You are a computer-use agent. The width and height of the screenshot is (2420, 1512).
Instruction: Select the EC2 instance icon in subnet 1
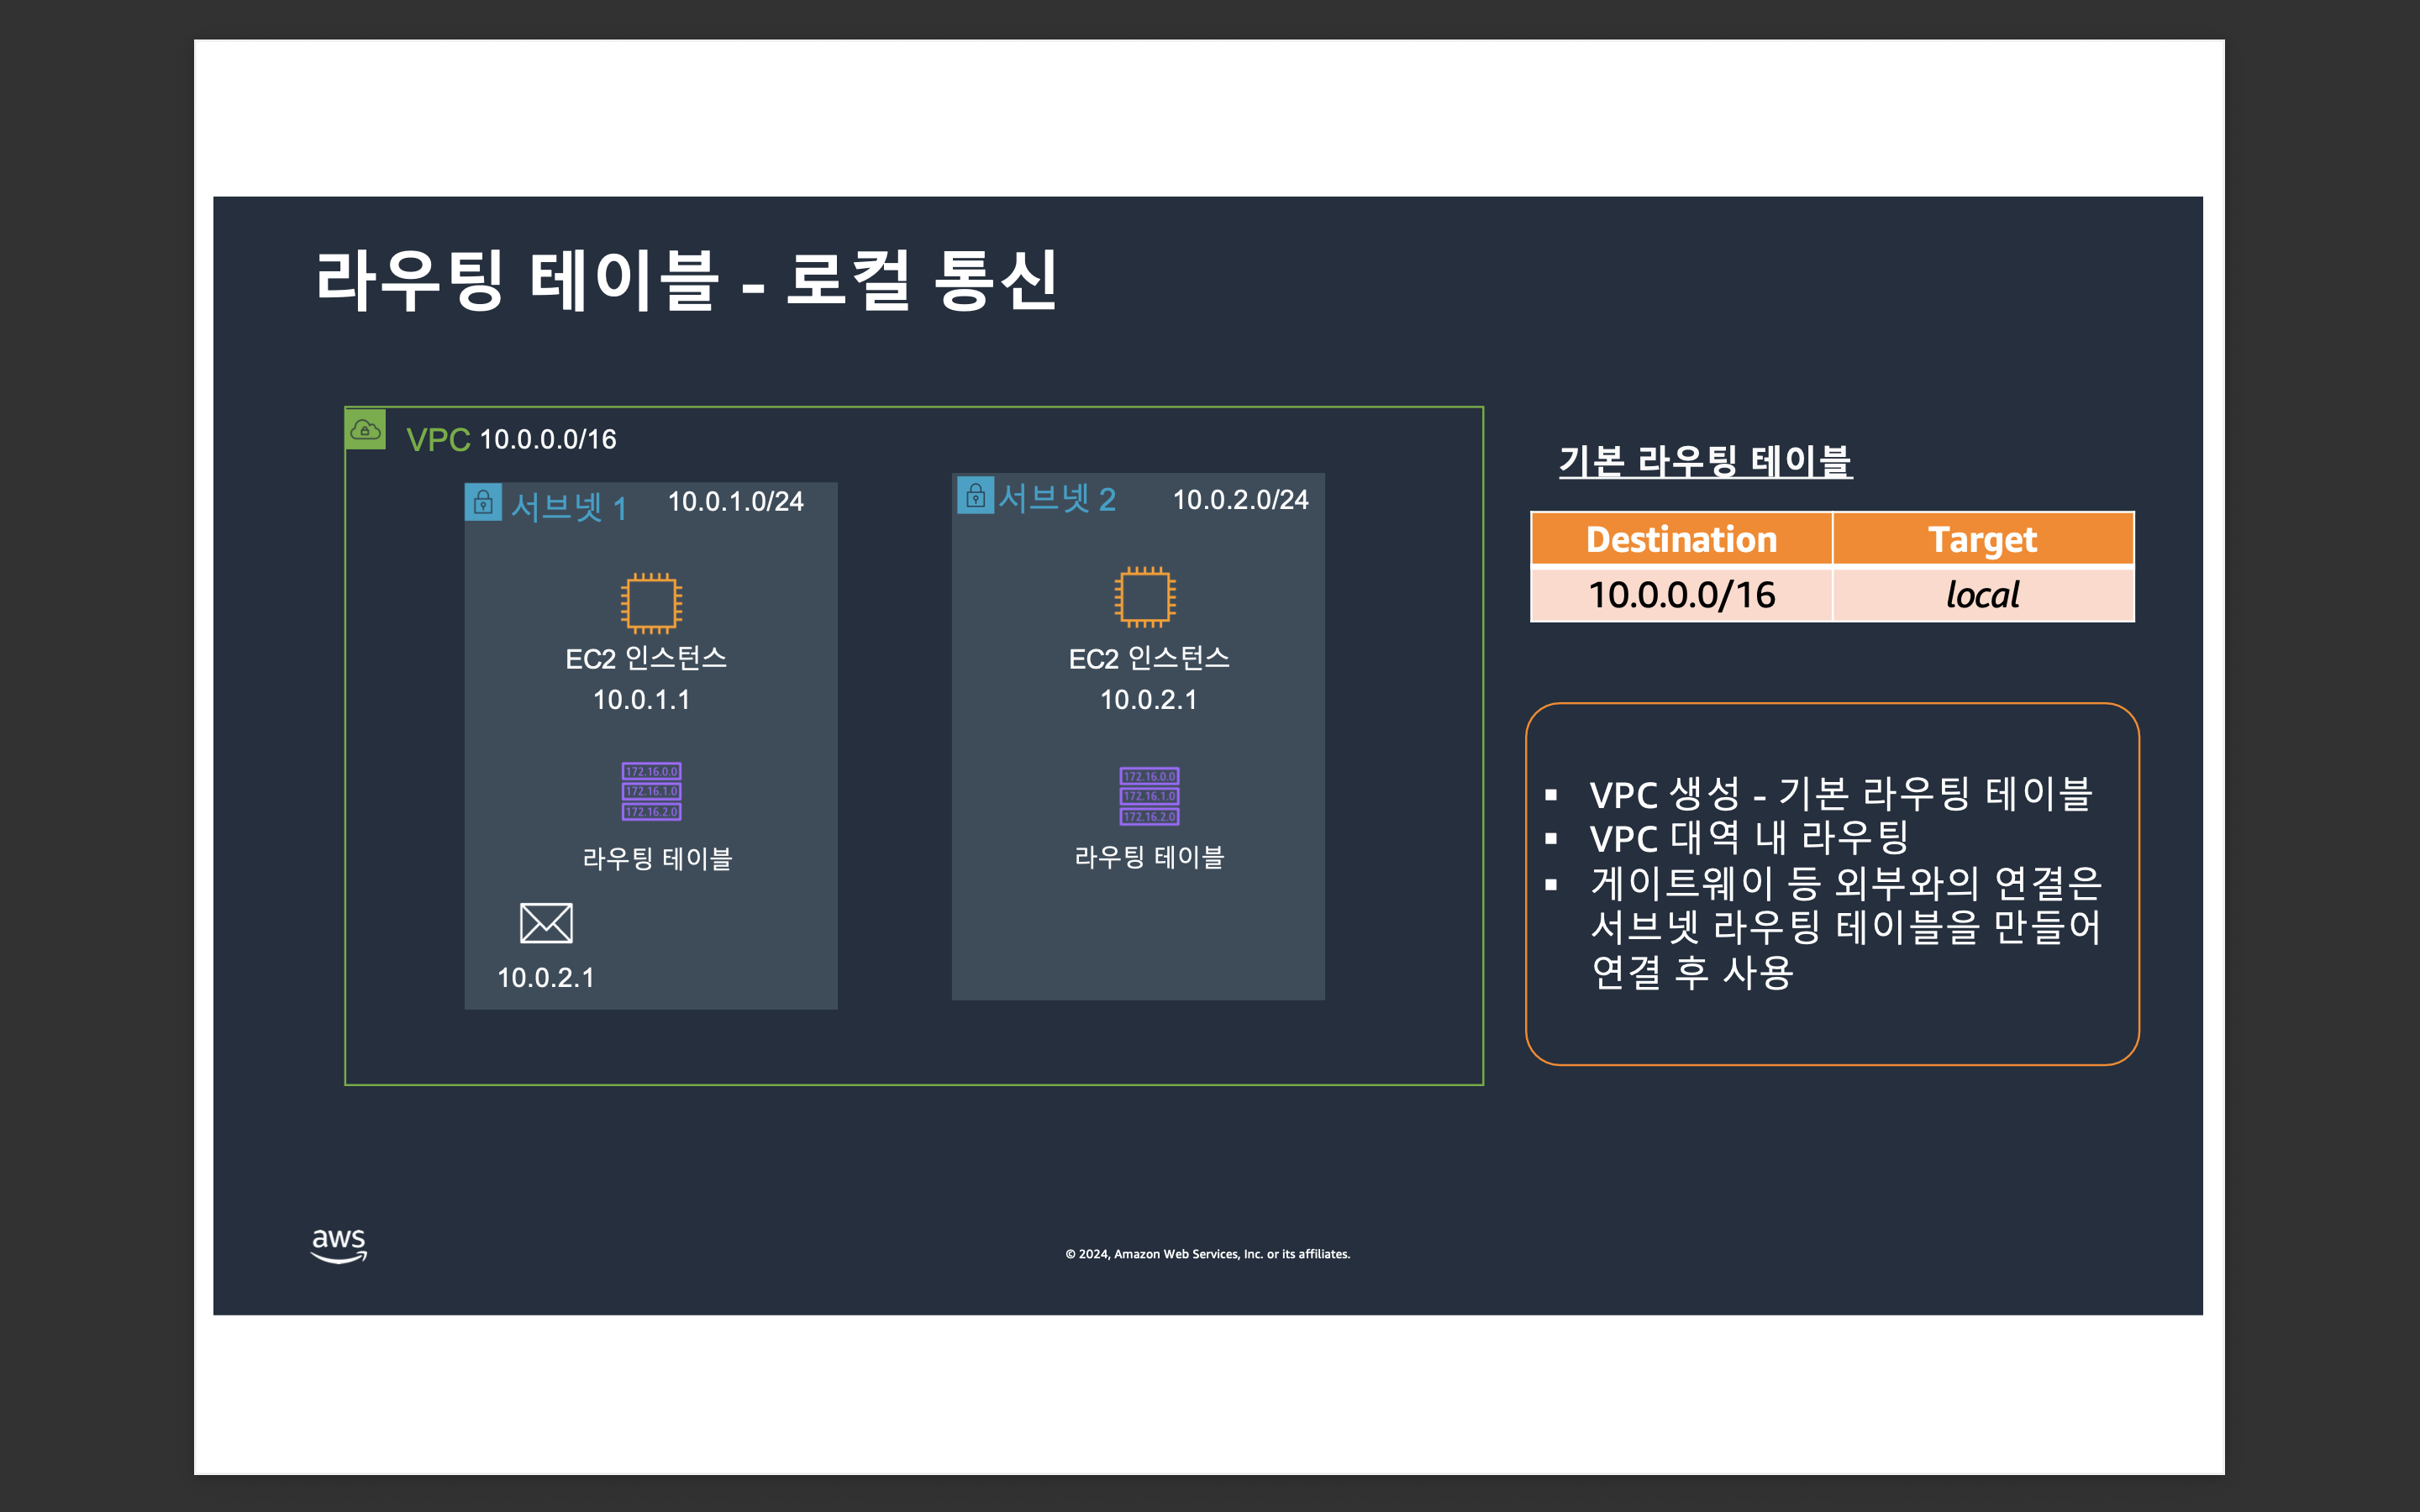point(651,603)
